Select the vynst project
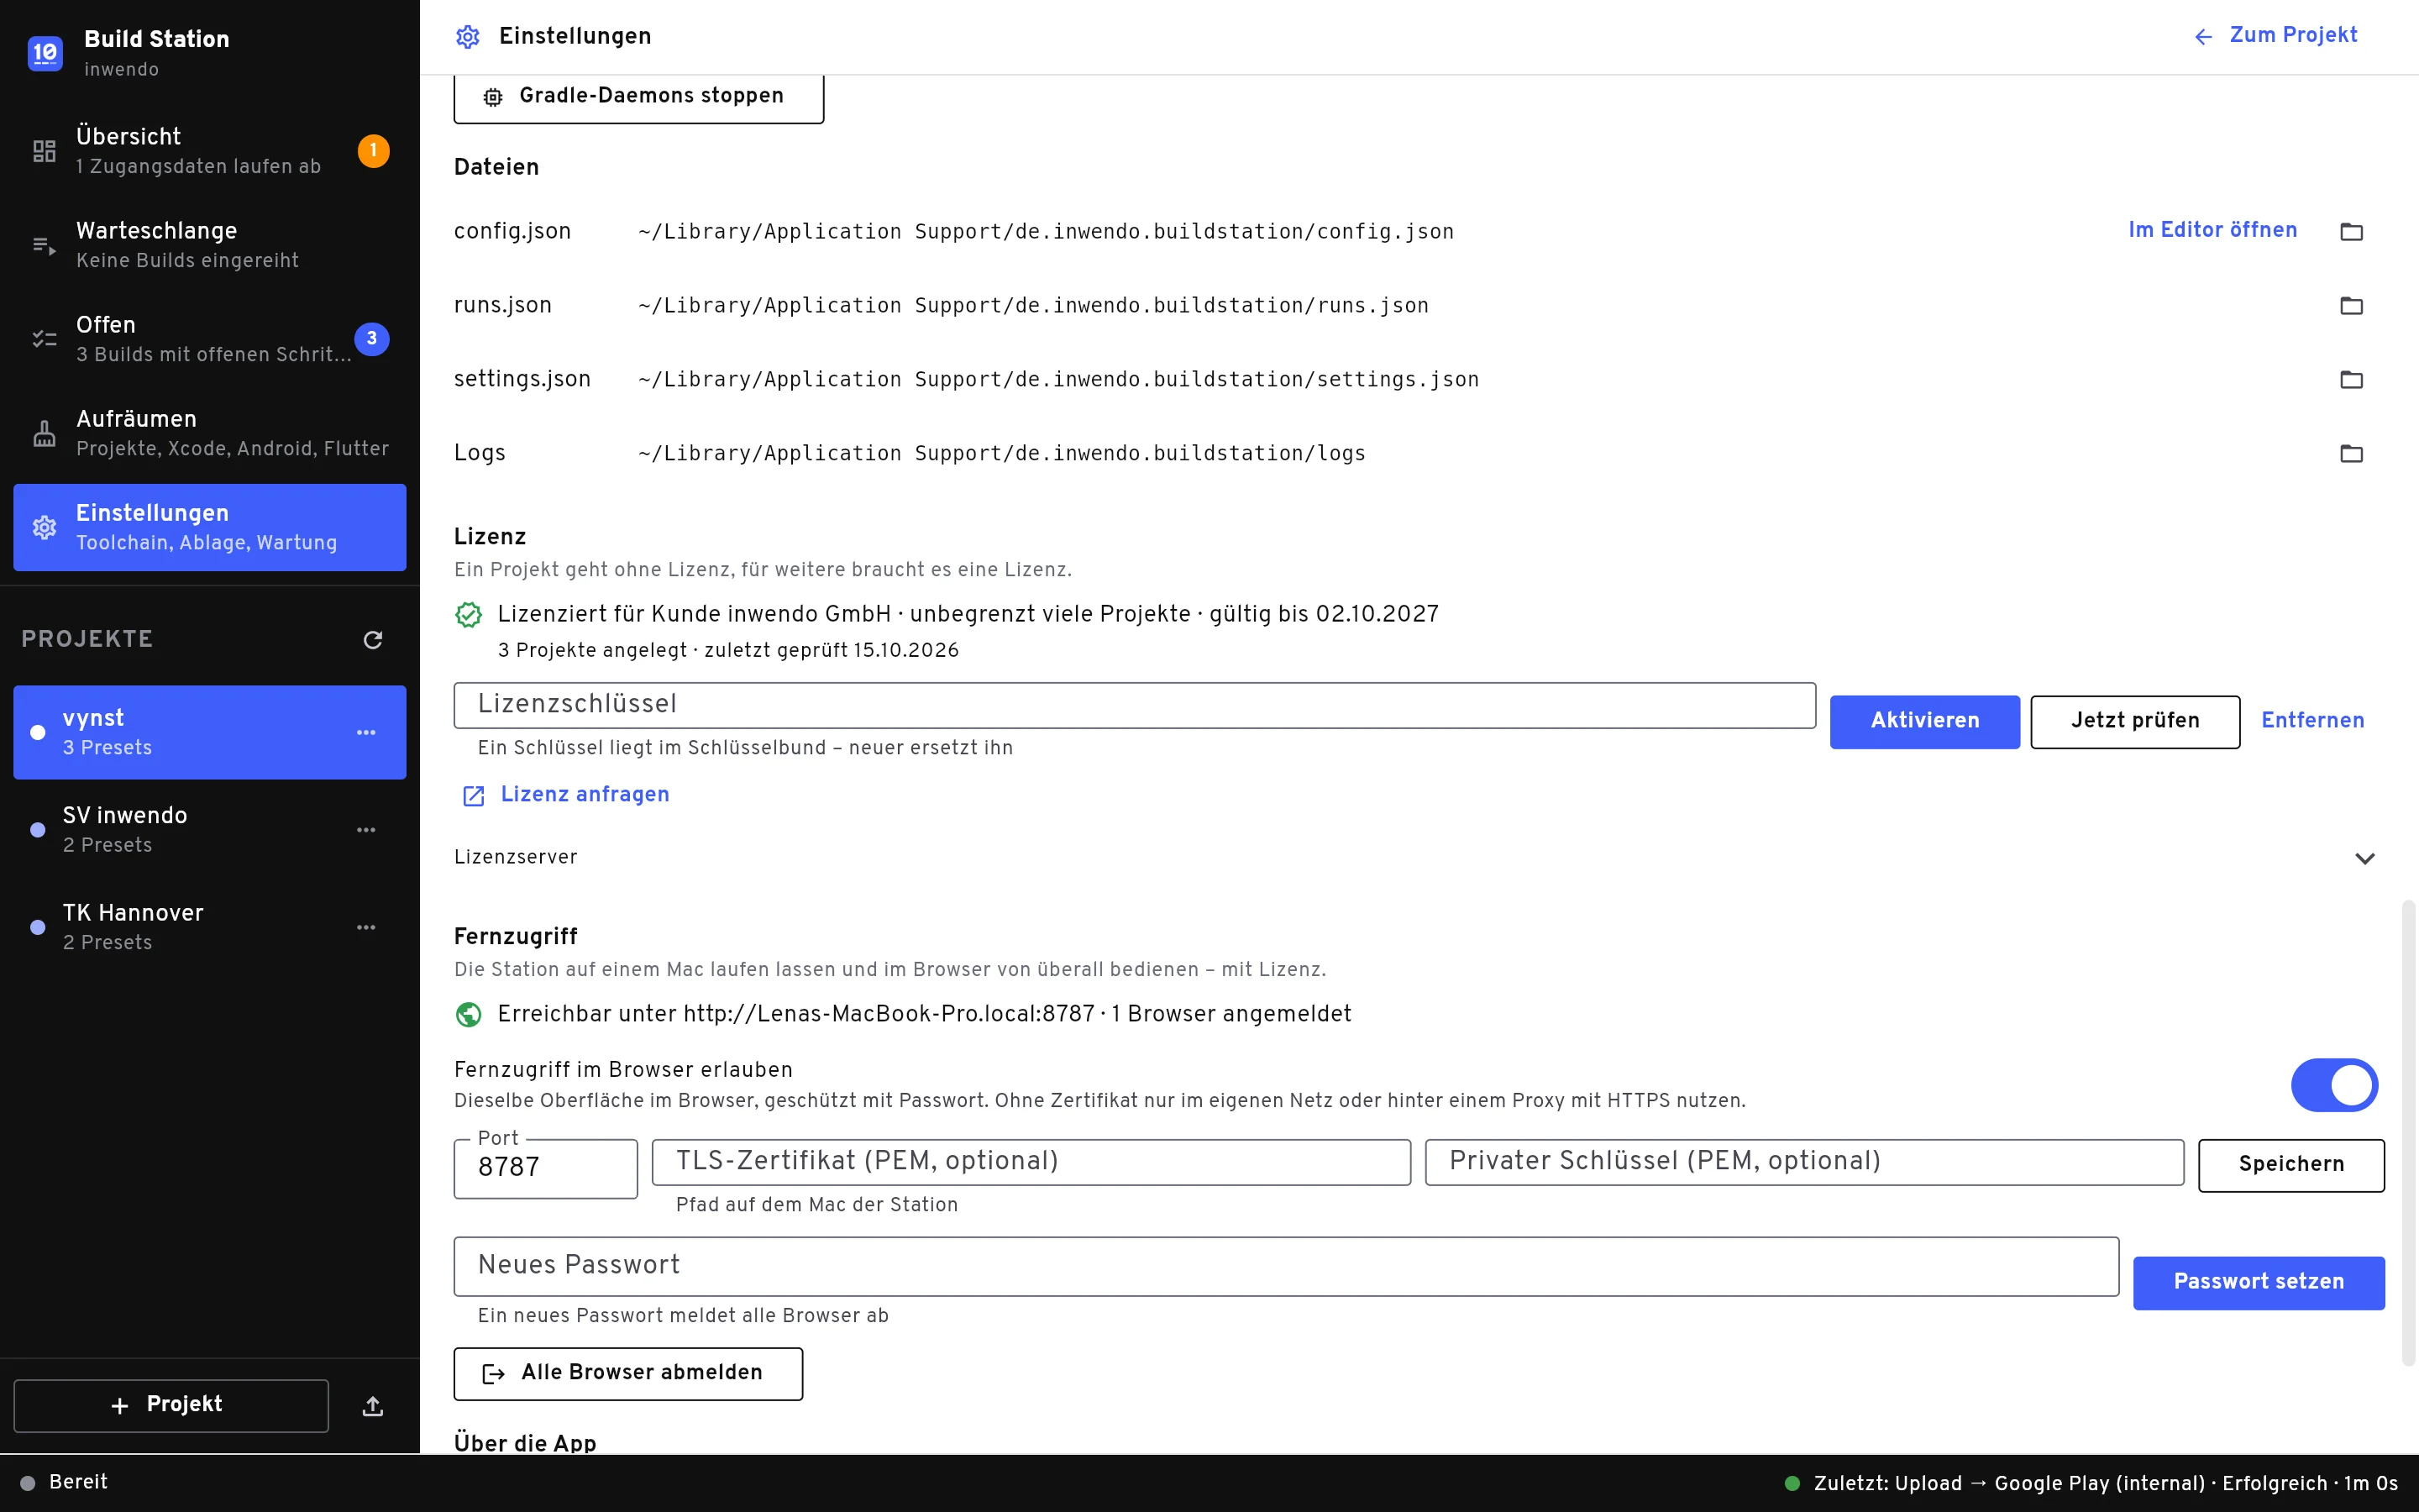Viewport: 2419px width, 1512px height. click(210, 732)
